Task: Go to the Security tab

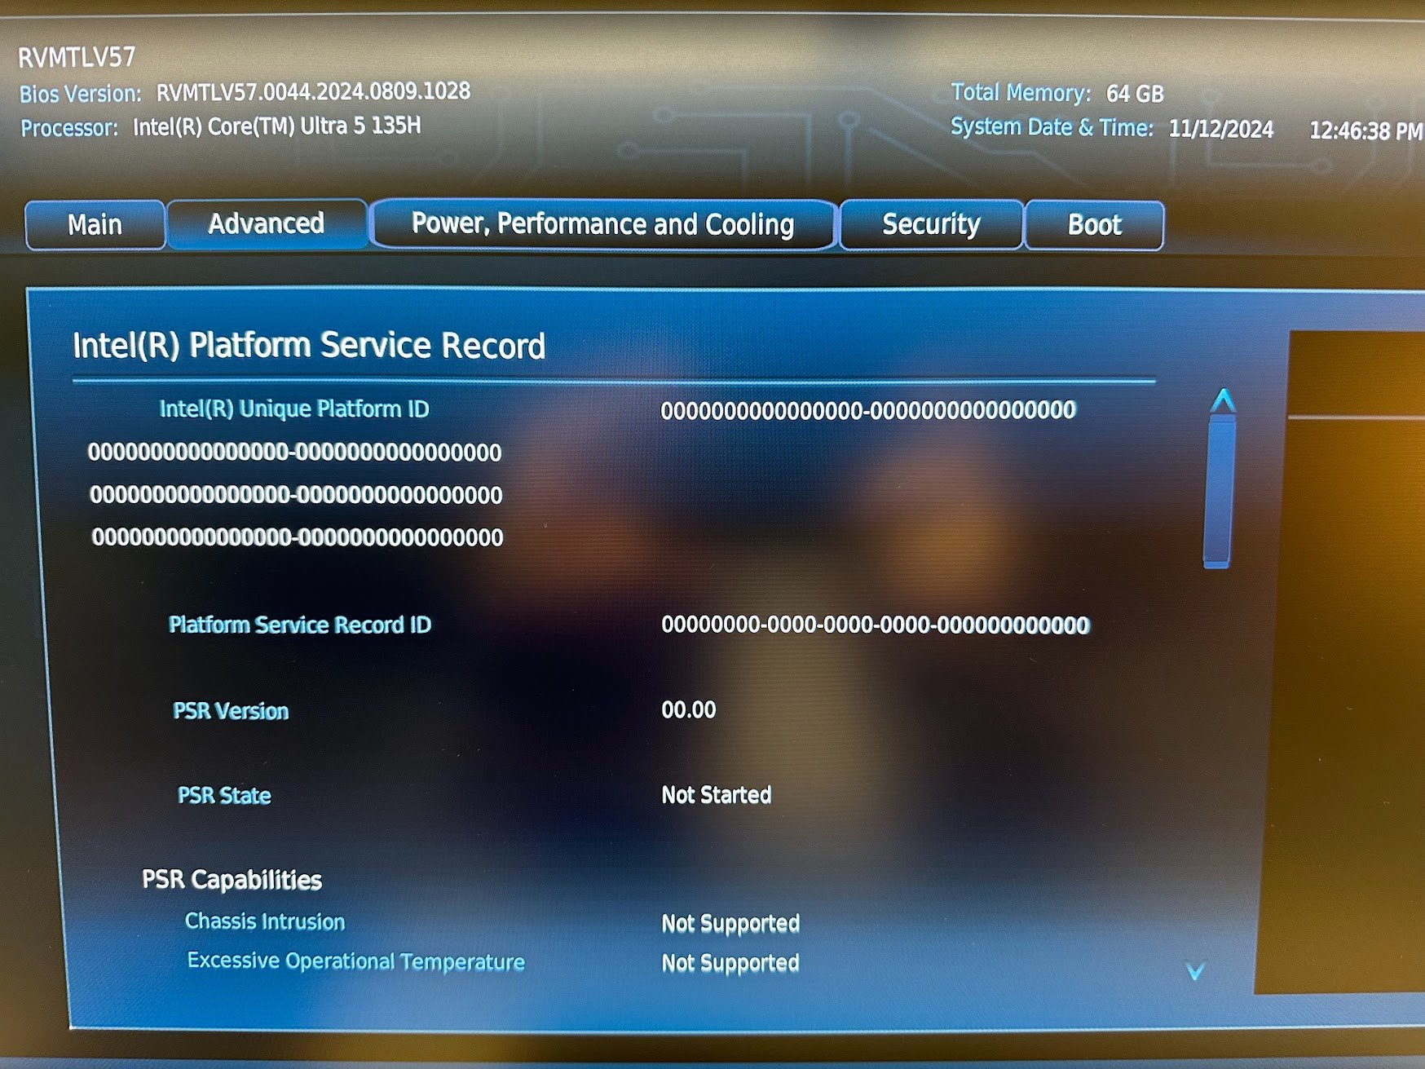Action: click(x=931, y=224)
